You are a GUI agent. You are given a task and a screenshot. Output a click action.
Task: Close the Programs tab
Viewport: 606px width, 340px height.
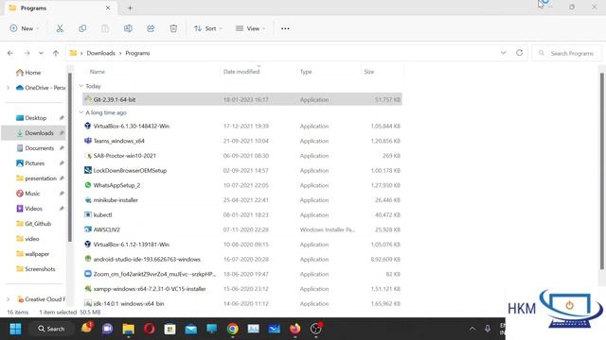click(x=108, y=8)
